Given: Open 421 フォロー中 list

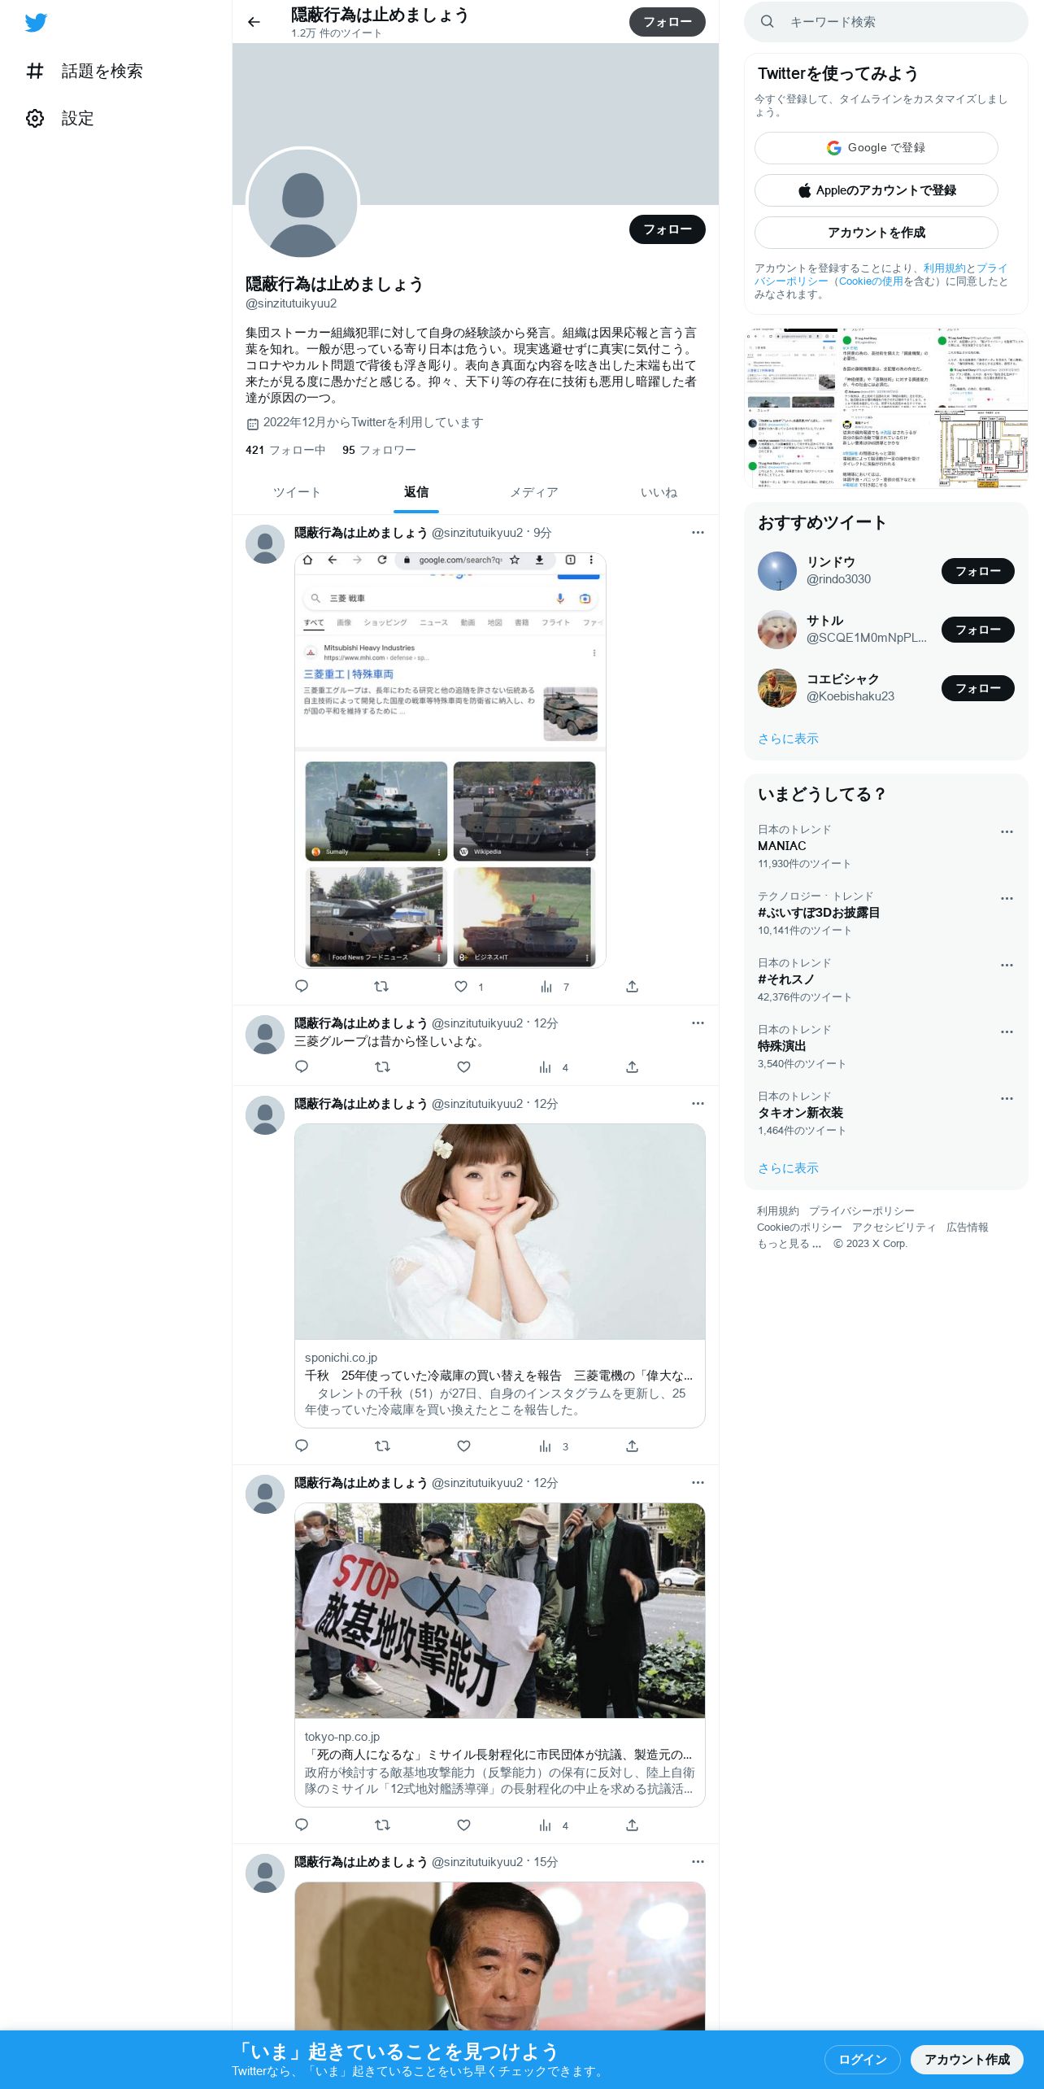Looking at the screenshot, I should 285,450.
